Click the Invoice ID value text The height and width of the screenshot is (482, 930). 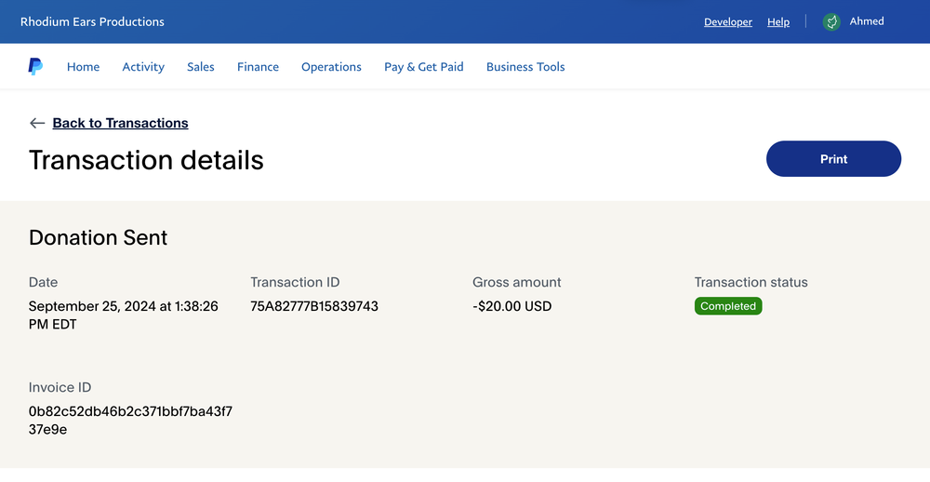pos(130,421)
